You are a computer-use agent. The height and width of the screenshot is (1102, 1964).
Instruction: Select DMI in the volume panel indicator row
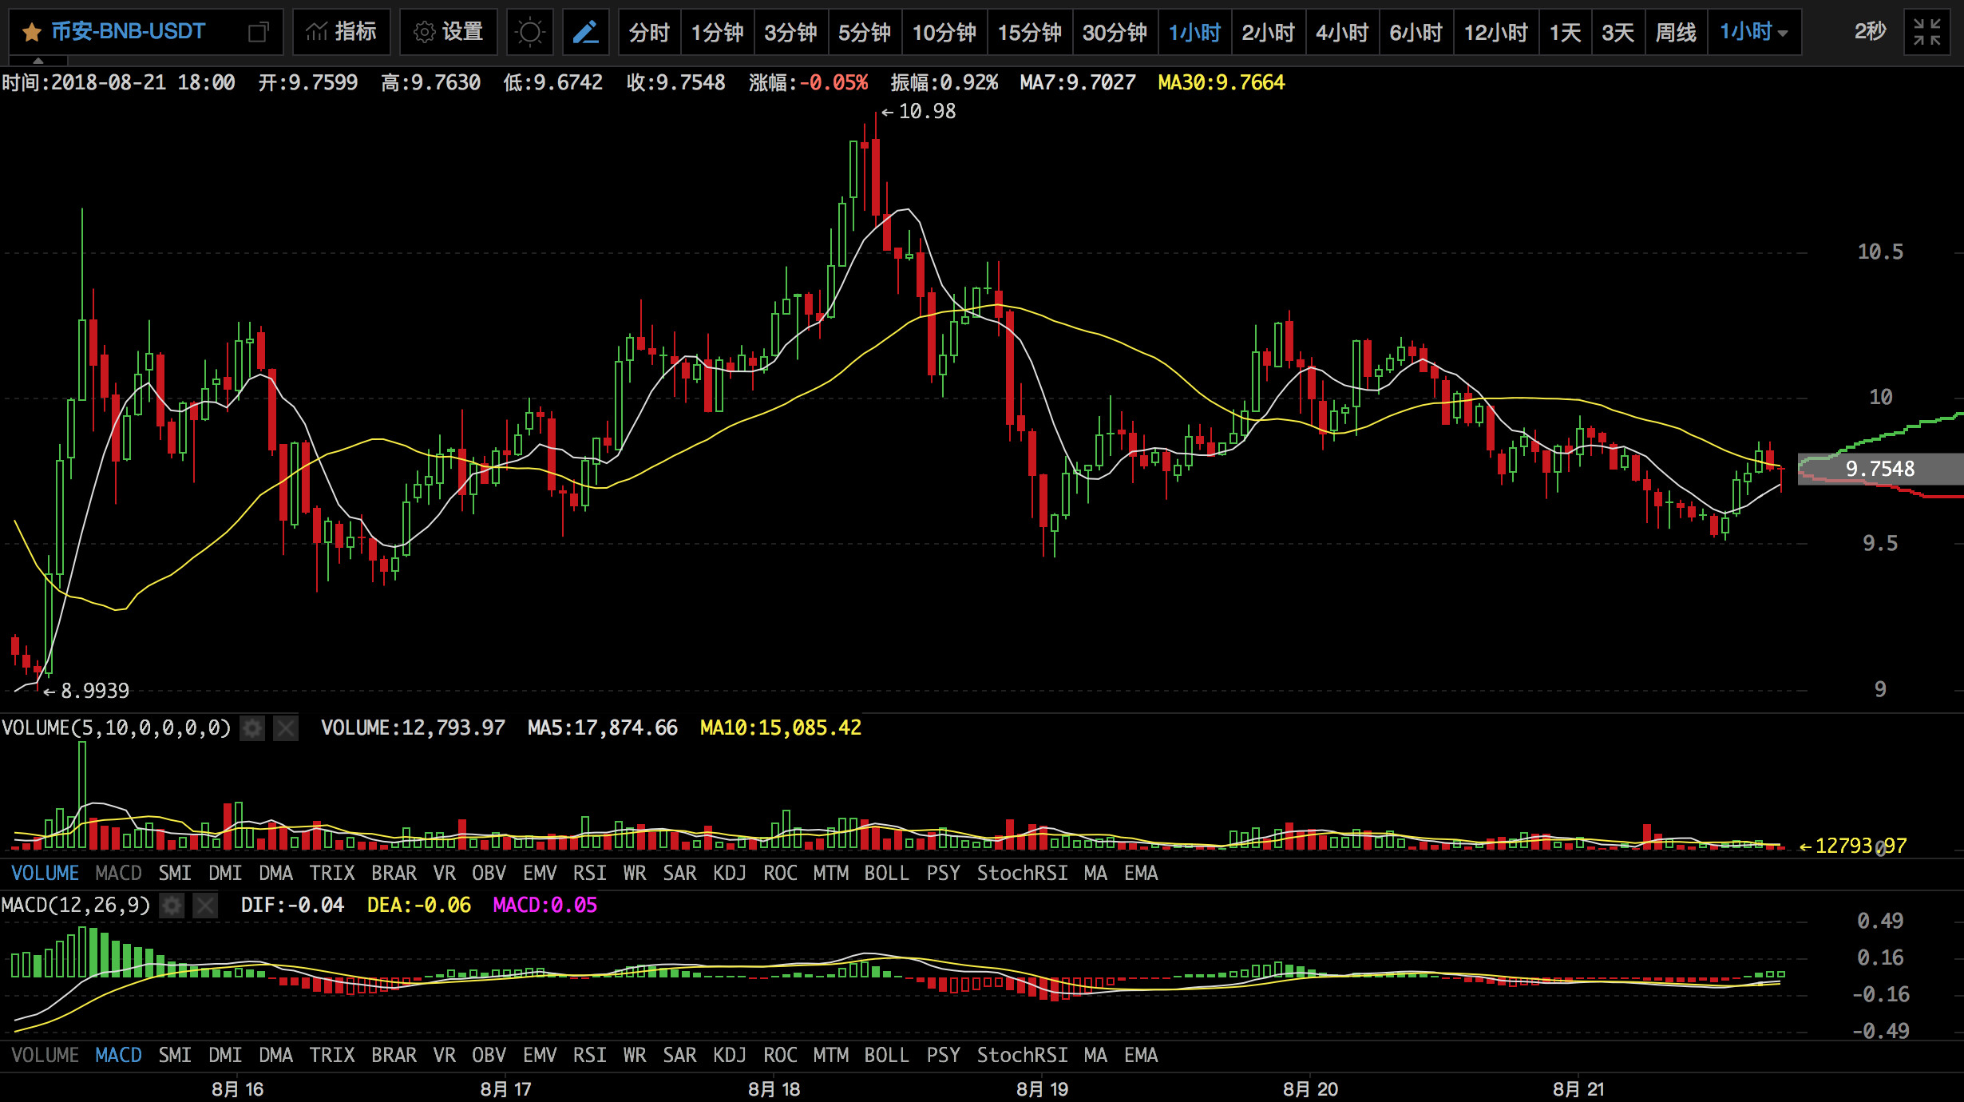point(225,873)
